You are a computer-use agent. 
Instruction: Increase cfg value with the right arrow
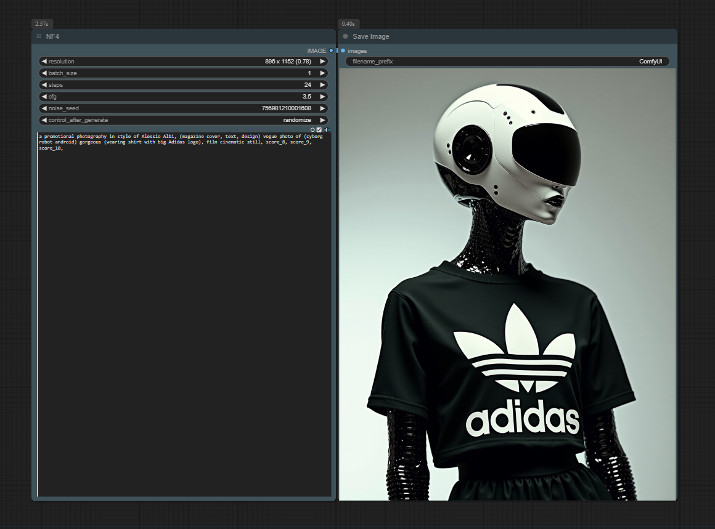[322, 97]
